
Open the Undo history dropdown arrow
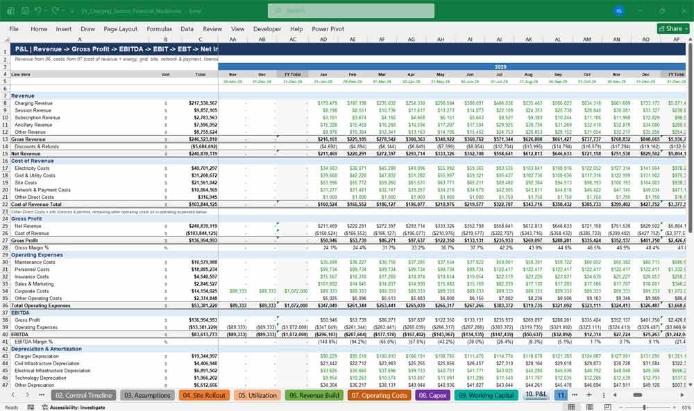click(x=46, y=10)
